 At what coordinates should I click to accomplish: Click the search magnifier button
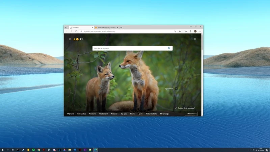(169, 48)
